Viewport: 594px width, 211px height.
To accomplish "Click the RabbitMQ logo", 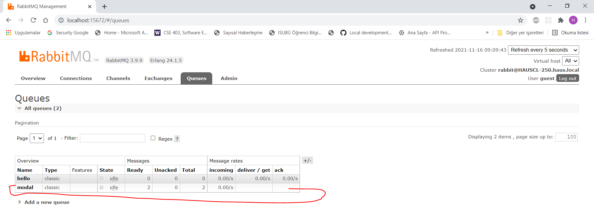I will pos(56,57).
